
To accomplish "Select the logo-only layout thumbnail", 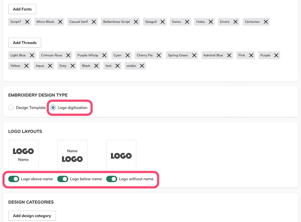I will (121, 155).
